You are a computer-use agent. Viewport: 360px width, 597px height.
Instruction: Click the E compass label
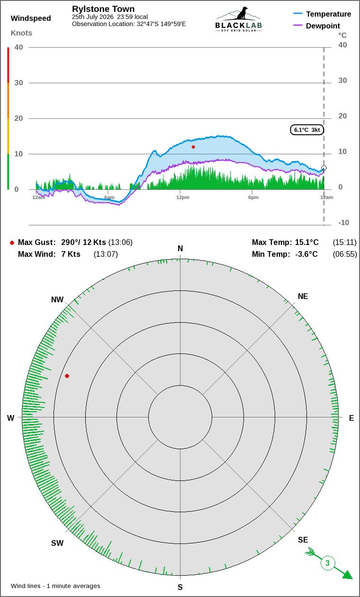point(351,418)
